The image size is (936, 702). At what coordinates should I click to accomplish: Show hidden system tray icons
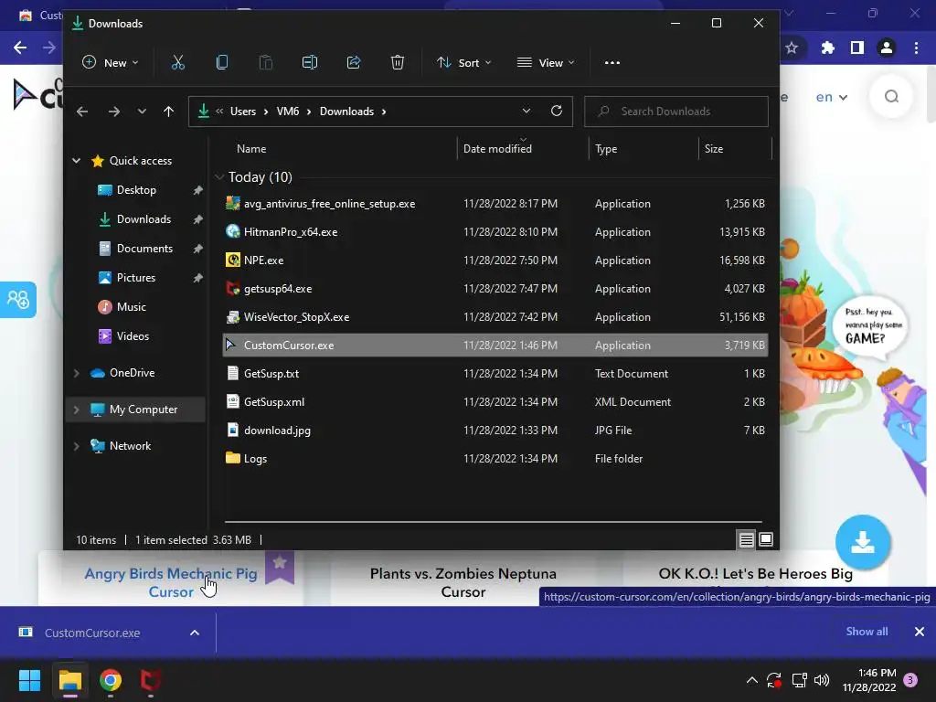point(752,680)
